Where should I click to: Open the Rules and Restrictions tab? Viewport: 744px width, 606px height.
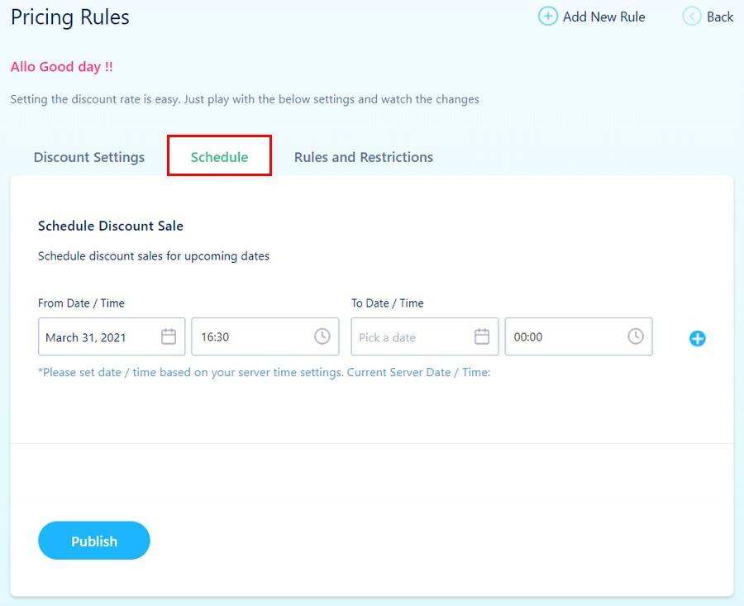[x=364, y=157]
